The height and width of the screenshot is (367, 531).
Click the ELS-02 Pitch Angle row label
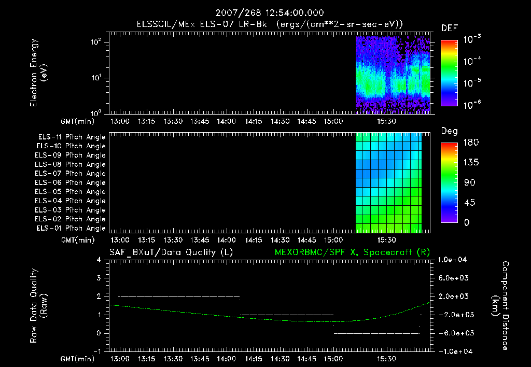pos(71,219)
